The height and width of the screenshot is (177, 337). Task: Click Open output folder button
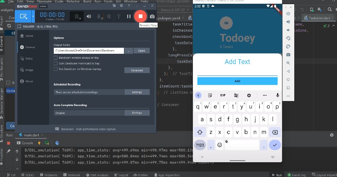[142, 51]
